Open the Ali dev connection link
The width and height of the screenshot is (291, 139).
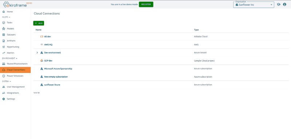point(48,37)
